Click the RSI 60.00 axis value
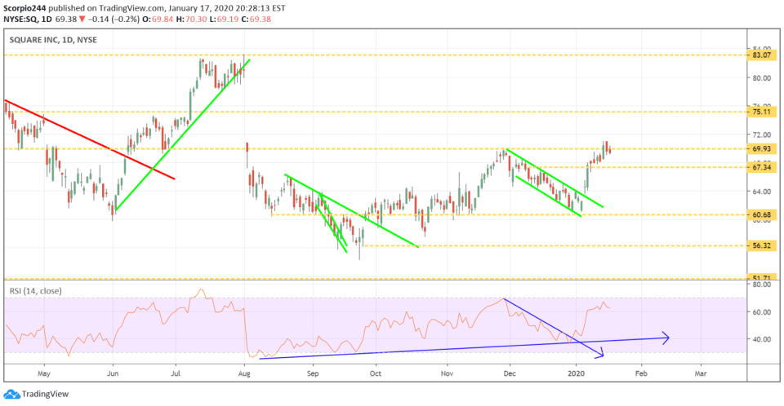This screenshot has height=406, width=784. point(761,312)
